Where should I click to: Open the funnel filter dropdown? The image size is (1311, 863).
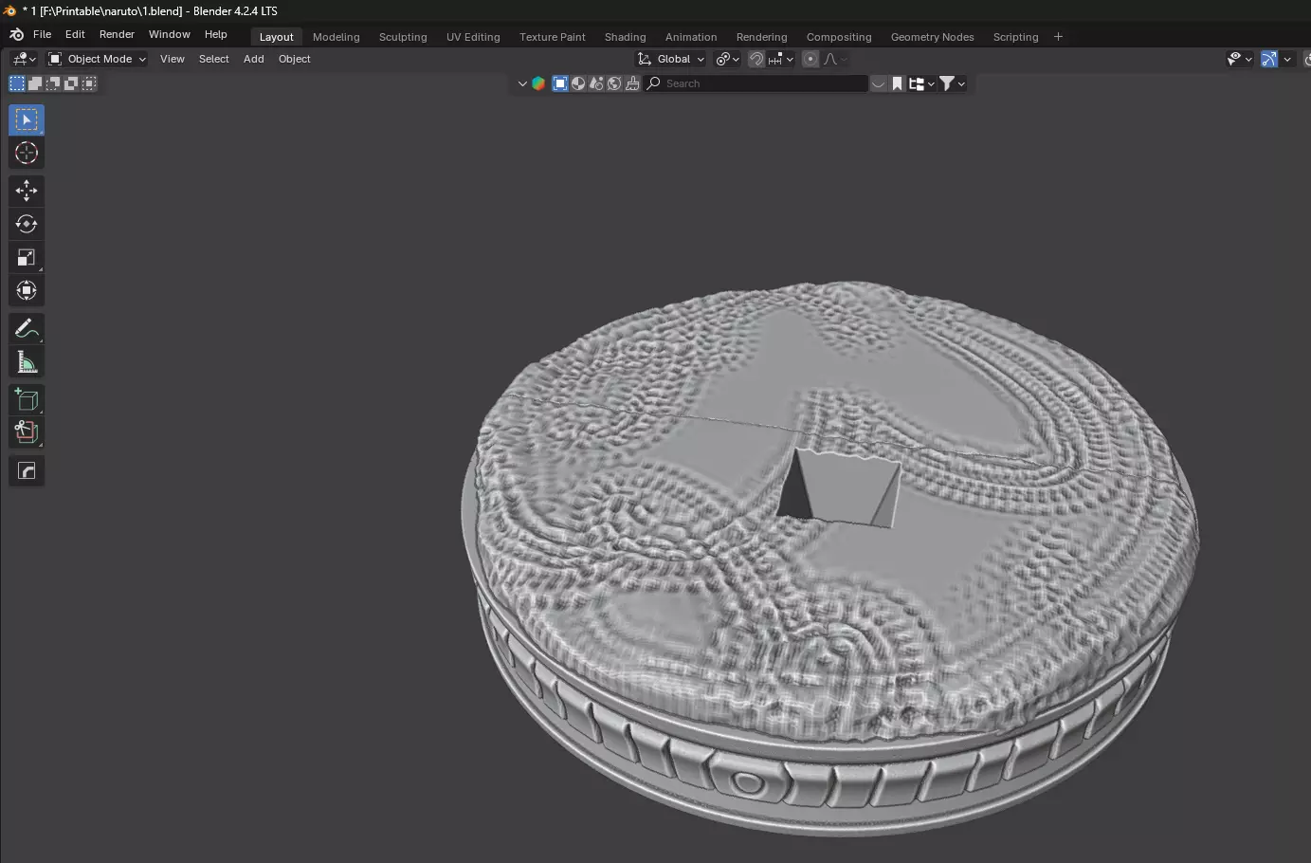click(x=952, y=83)
